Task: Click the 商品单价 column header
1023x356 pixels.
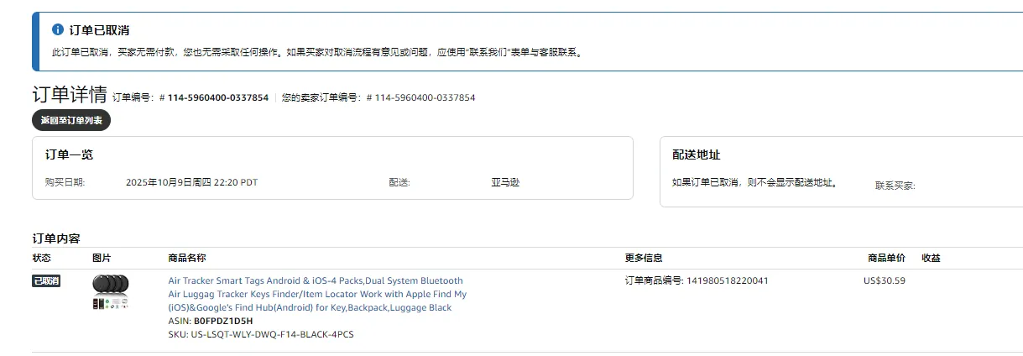Action: (x=886, y=258)
